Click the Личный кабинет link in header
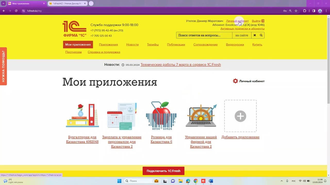This screenshot has width=330, height=185. (237, 21)
